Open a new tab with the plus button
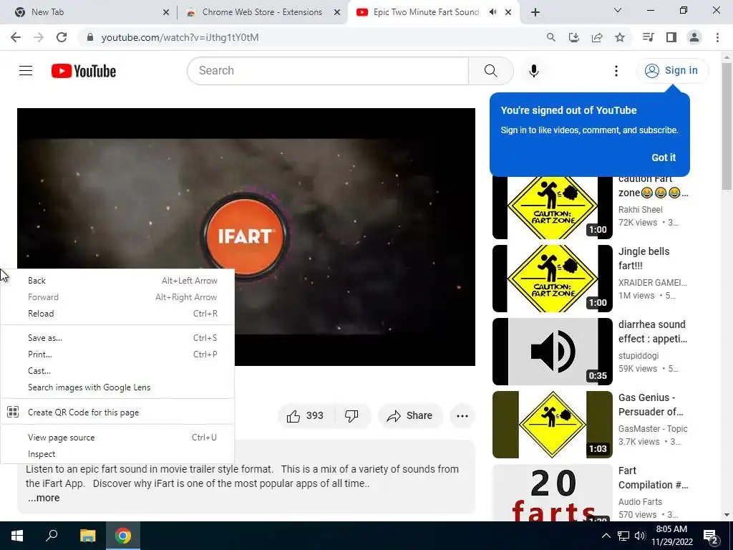 [535, 12]
